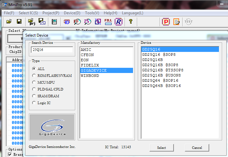Toggle the Erase checkbox in Options
This screenshot has width=228, height=157.
[x=10, y=154]
